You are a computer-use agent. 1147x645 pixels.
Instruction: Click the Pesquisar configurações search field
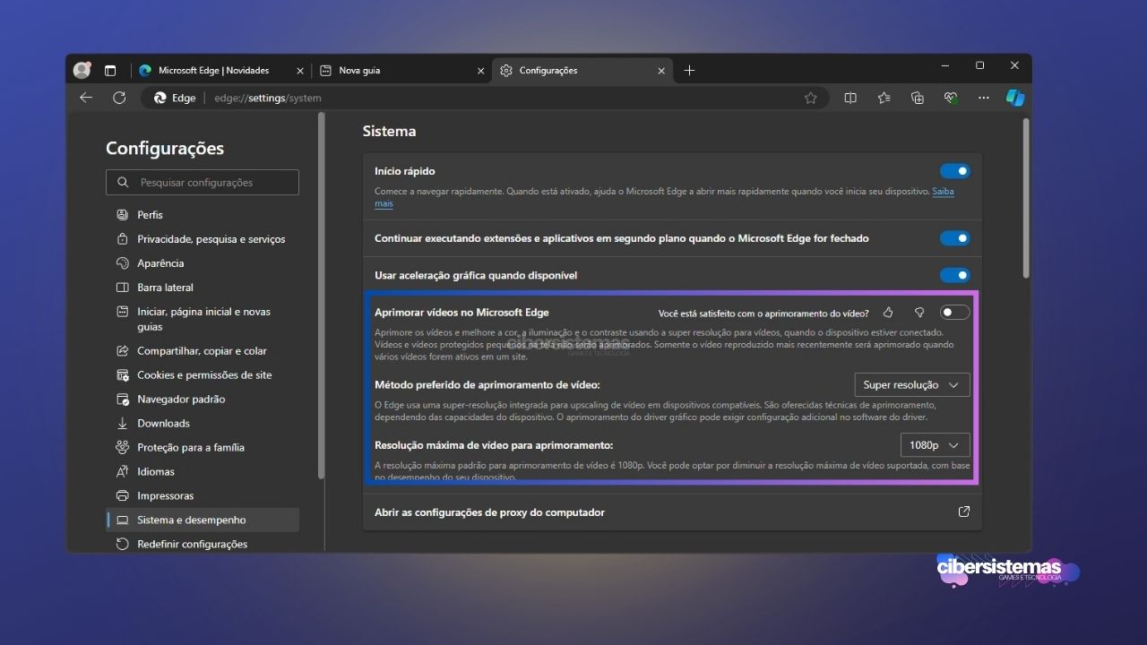click(x=203, y=182)
